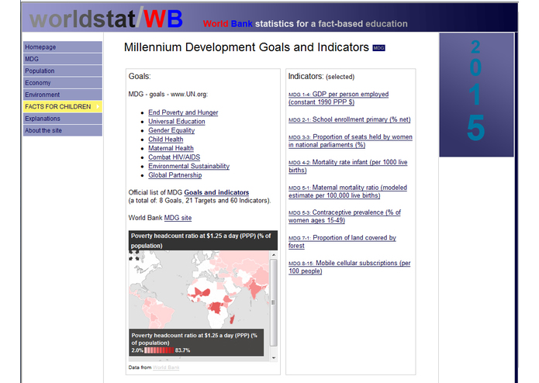Go to the Population section

[63, 71]
